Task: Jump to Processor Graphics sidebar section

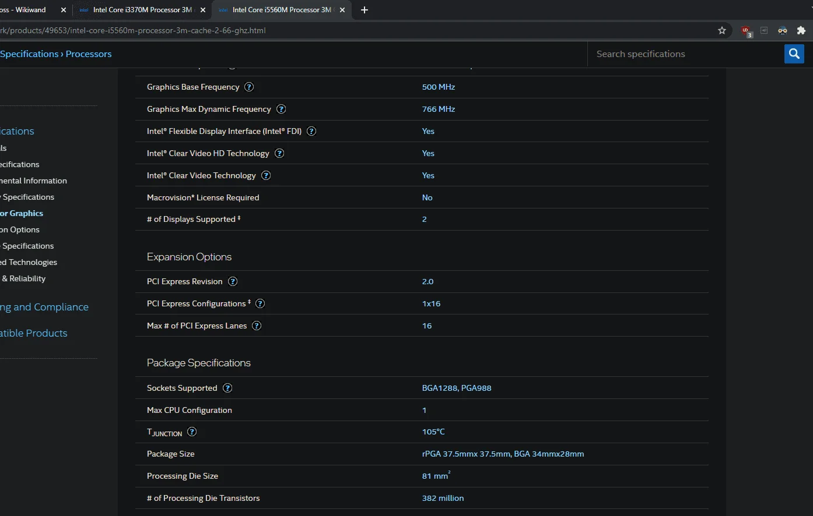Action: (x=22, y=213)
